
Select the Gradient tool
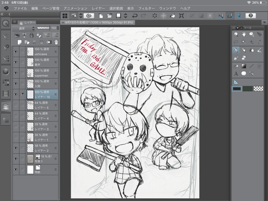pos(244,66)
